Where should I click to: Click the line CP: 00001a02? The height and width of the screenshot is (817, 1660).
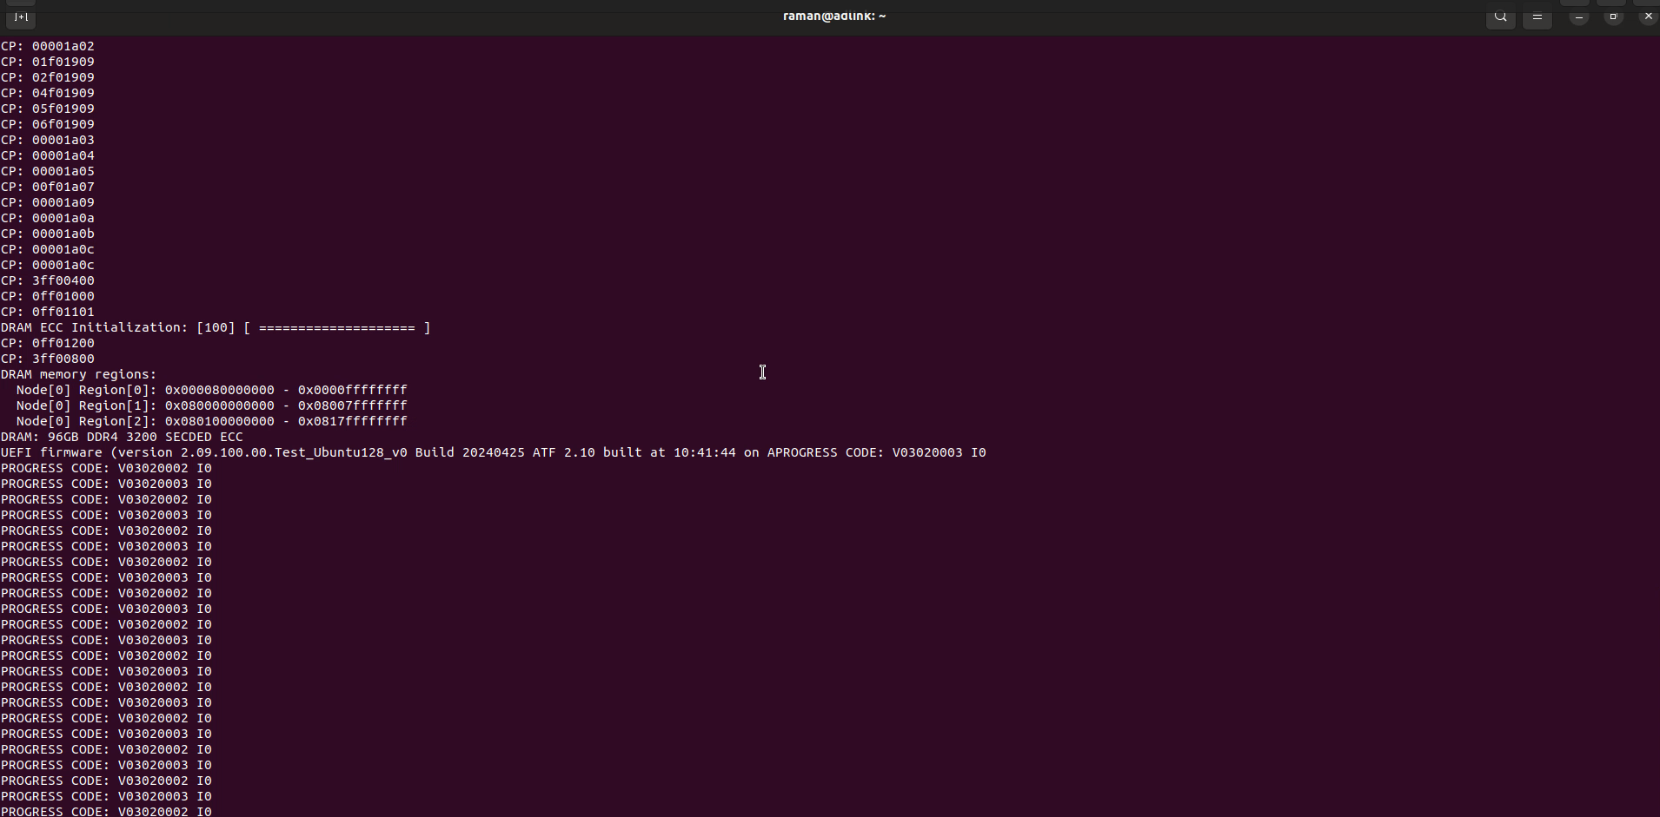[x=48, y=46]
